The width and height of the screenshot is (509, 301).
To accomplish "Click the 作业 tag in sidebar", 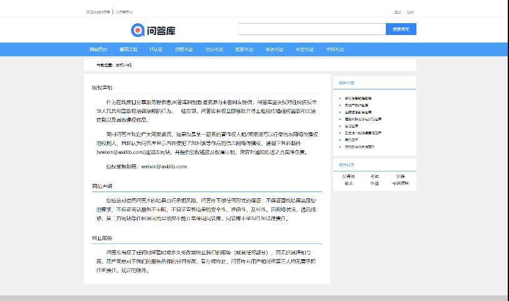I will coord(375,183).
